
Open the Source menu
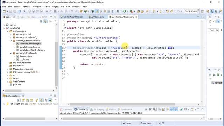17,7
